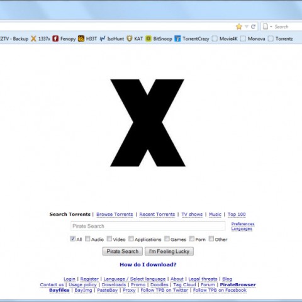Check the Games category box
The height and width of the screenshot is (302, 302).
[167, 238]
